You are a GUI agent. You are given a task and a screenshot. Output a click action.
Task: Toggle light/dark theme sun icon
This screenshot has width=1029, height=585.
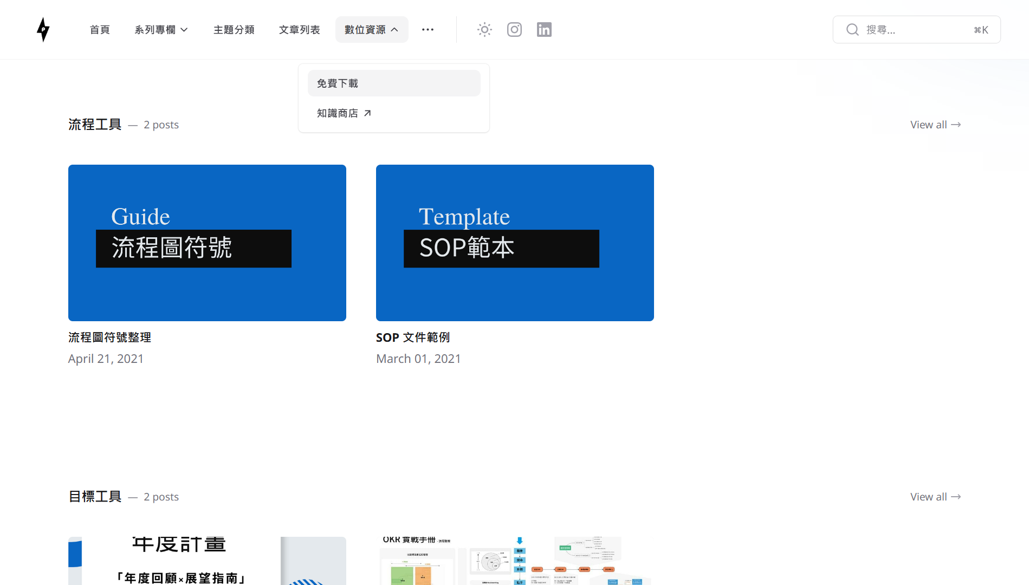pos(484,30)
